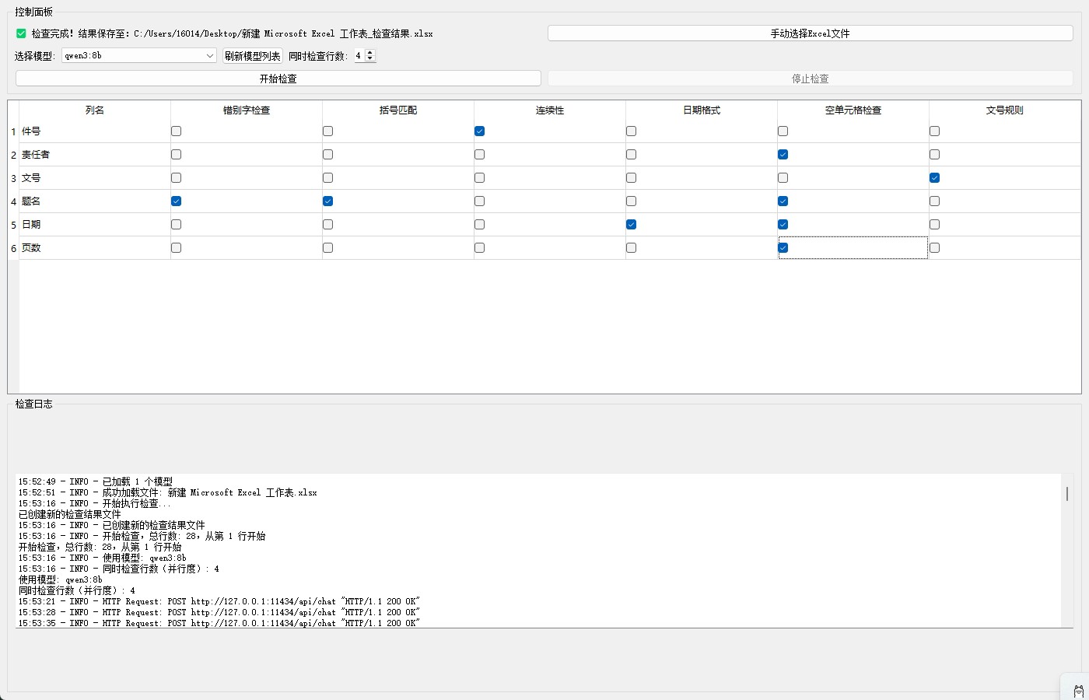Click the 错别字检查 column header

pyautogui.click(x=247, y=110)
